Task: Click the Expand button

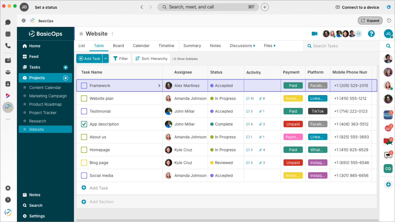Action: coord(370,21)
